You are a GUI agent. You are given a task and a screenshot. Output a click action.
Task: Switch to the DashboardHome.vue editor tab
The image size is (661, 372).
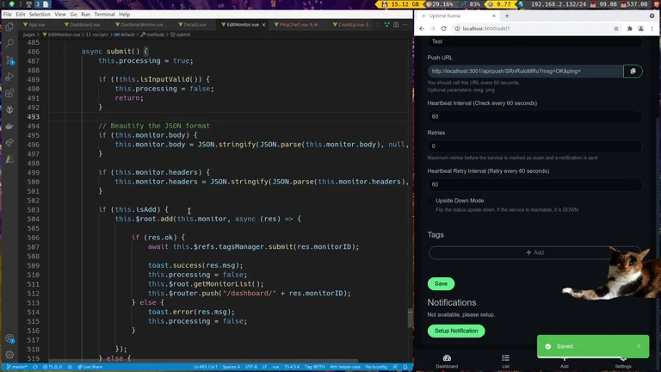click(x=139, y=24)
